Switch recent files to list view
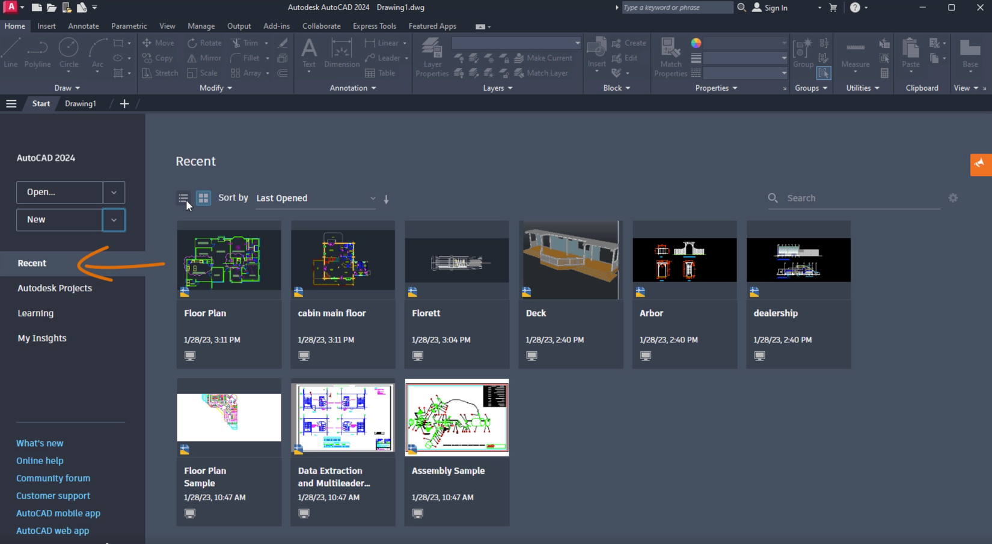This screenshot has width=992, height=544. click(x=183, y=198)
